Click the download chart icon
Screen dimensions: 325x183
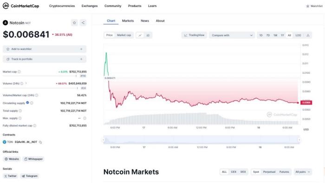[x=308, y=35]
